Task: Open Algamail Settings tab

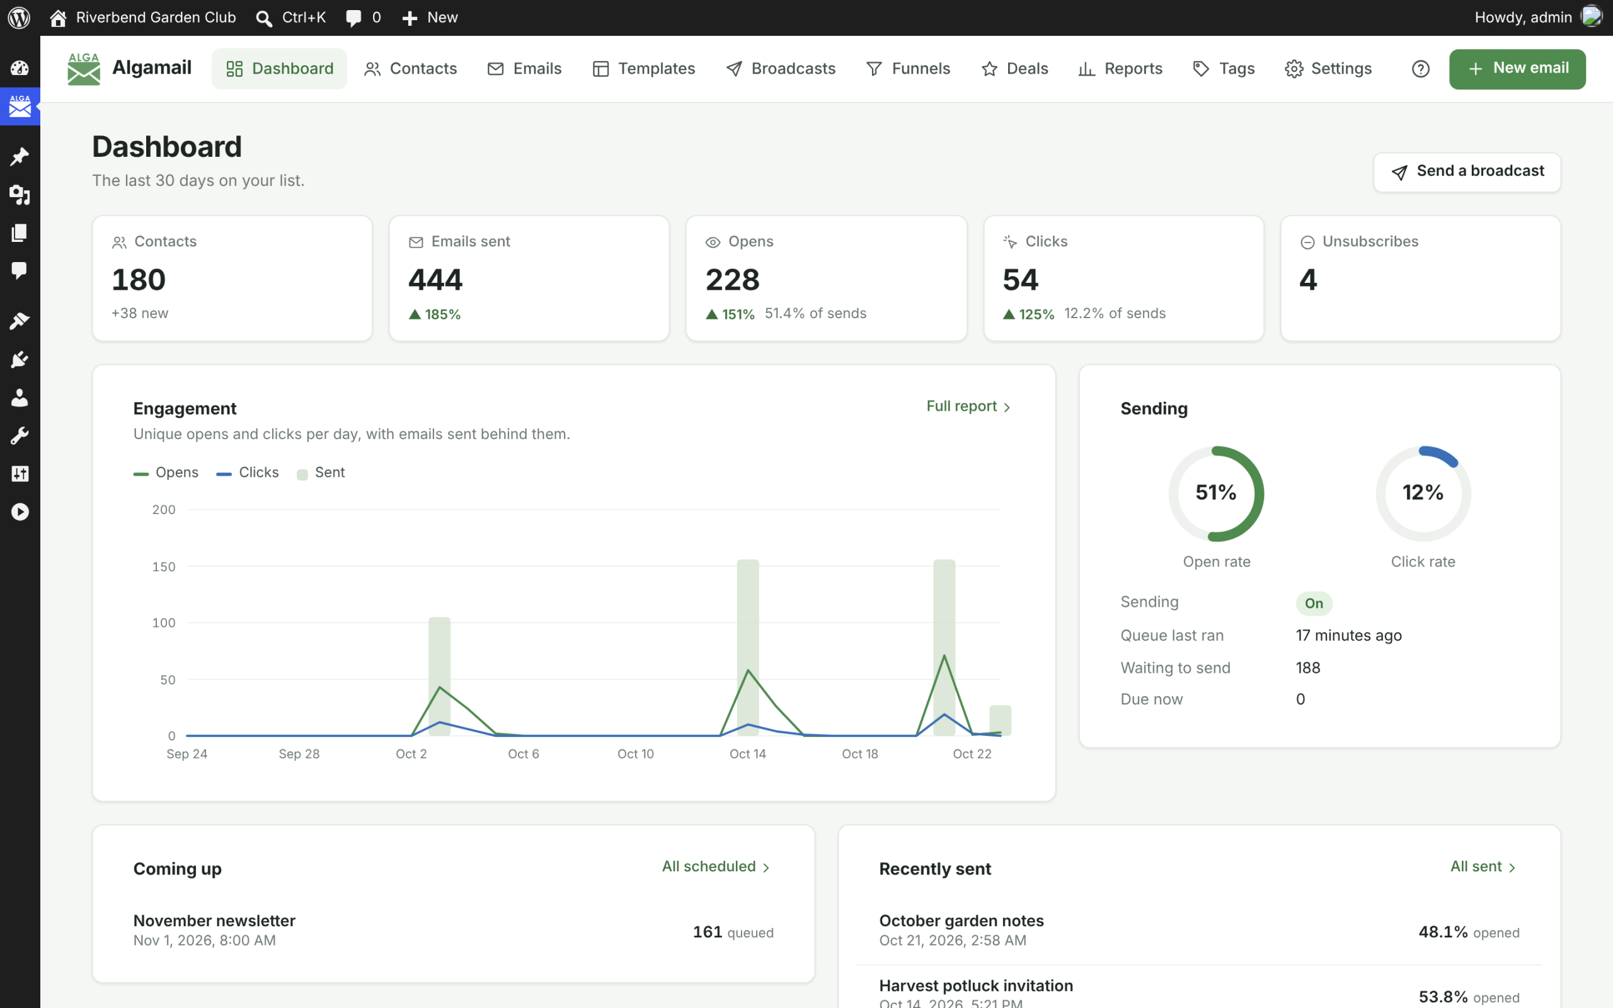Action: click(1328, 69)
